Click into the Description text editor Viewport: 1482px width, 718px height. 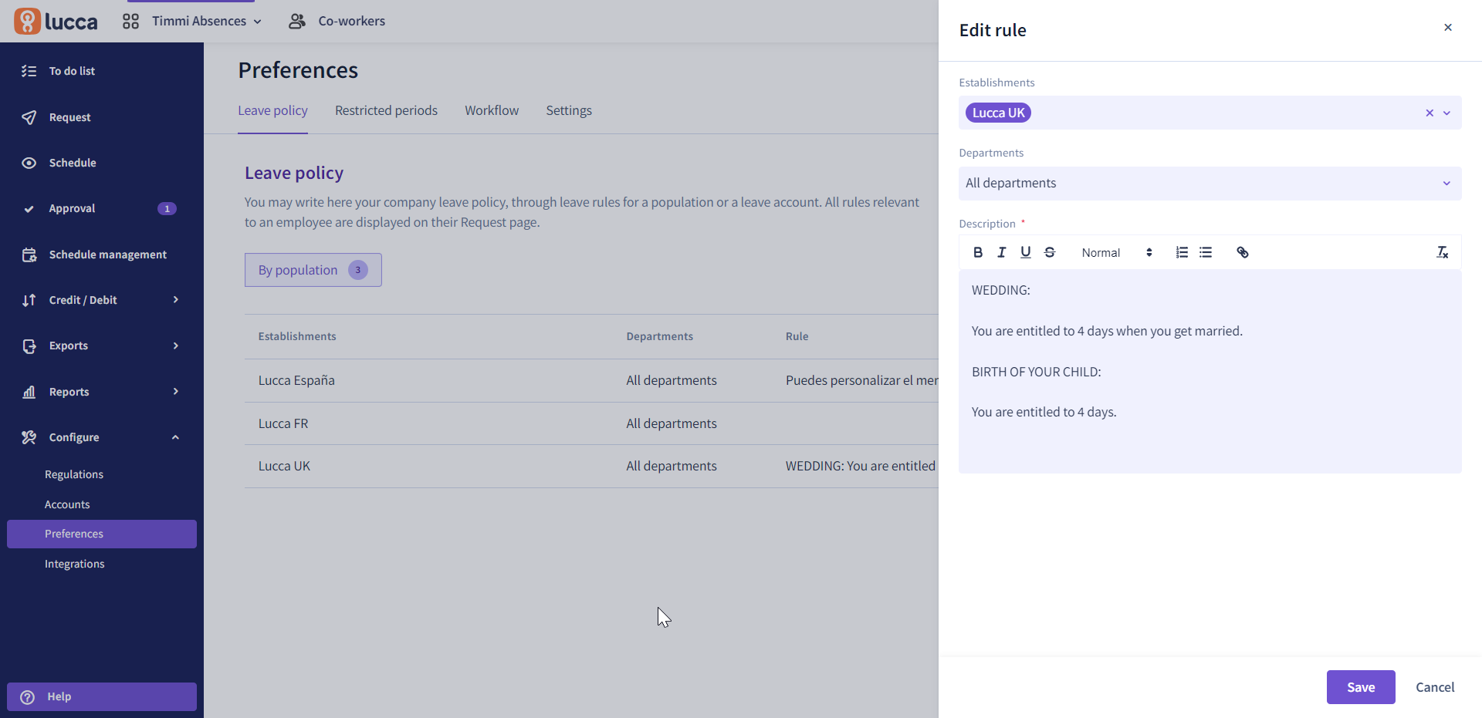[1210, 370]
